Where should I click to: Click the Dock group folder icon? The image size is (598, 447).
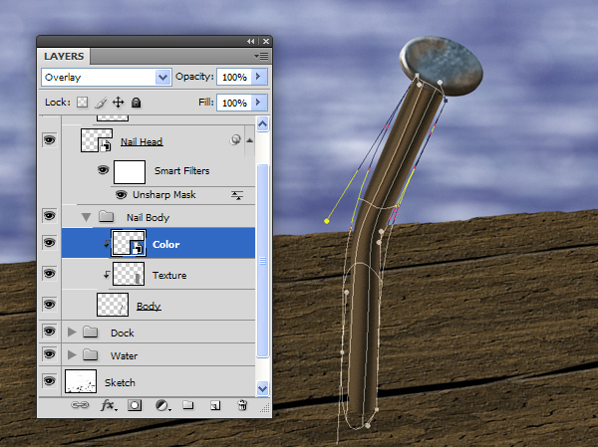click(x=91, y=332)
